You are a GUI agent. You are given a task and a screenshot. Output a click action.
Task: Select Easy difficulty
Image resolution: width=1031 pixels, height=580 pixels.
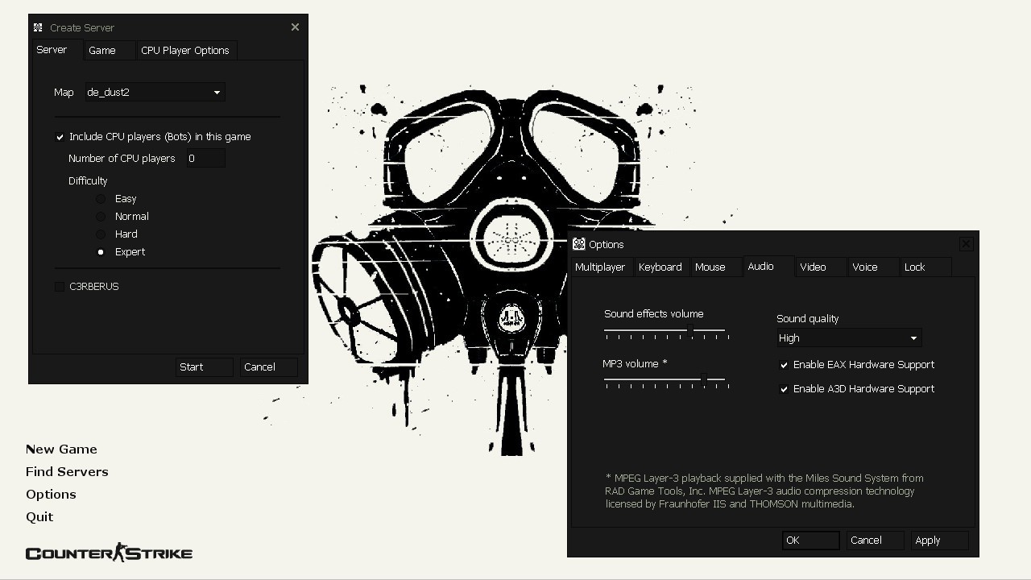tap(101, 198)
